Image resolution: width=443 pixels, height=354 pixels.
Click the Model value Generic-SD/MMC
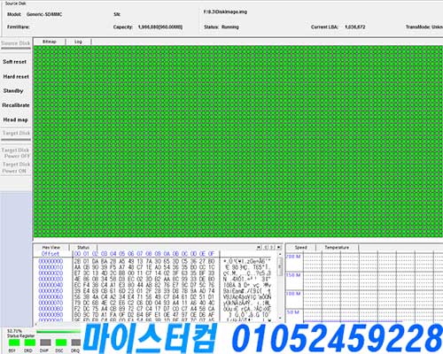[x=44, y=14]
